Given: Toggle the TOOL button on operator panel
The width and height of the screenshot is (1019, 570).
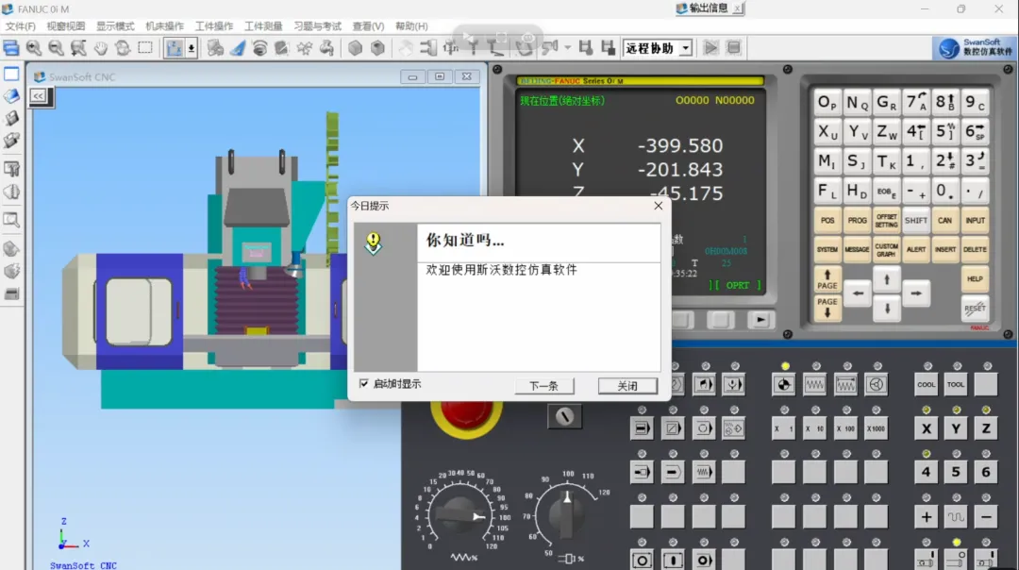Looking at the screenshot, I should pos(956,385).
